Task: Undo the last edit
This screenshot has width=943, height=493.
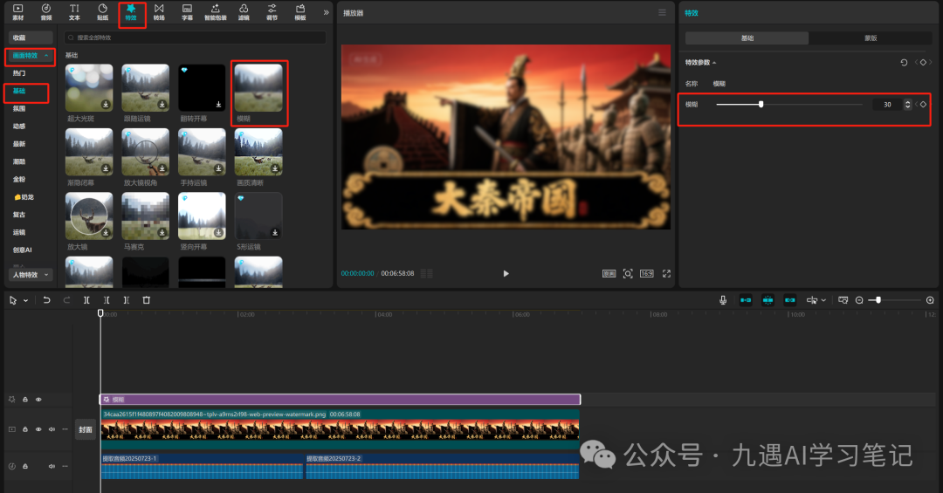Action: (x=47, y=300)
